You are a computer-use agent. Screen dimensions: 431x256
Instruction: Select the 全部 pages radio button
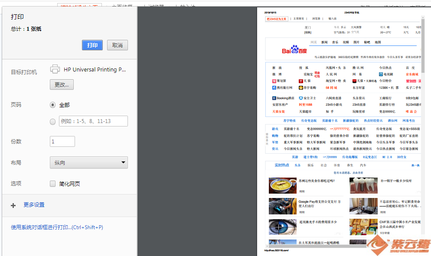(x=53, y=105)
